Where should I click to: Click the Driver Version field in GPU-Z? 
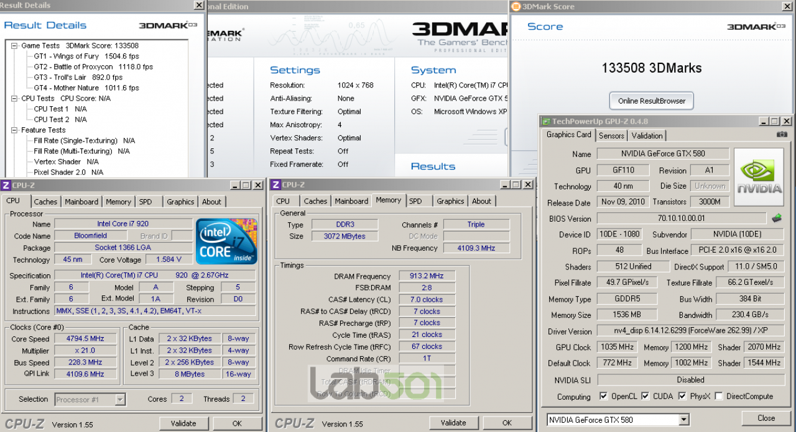[x=690, y=331]
